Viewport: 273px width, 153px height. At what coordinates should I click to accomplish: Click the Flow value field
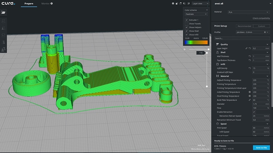click(x=261, y=108)
